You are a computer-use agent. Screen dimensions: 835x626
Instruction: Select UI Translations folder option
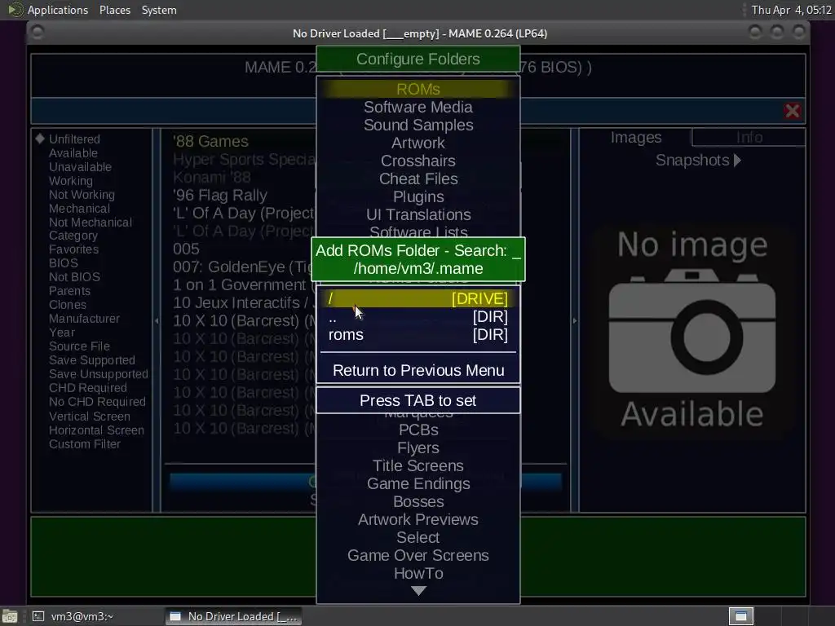pyautogui.click(x=418, y=214)
